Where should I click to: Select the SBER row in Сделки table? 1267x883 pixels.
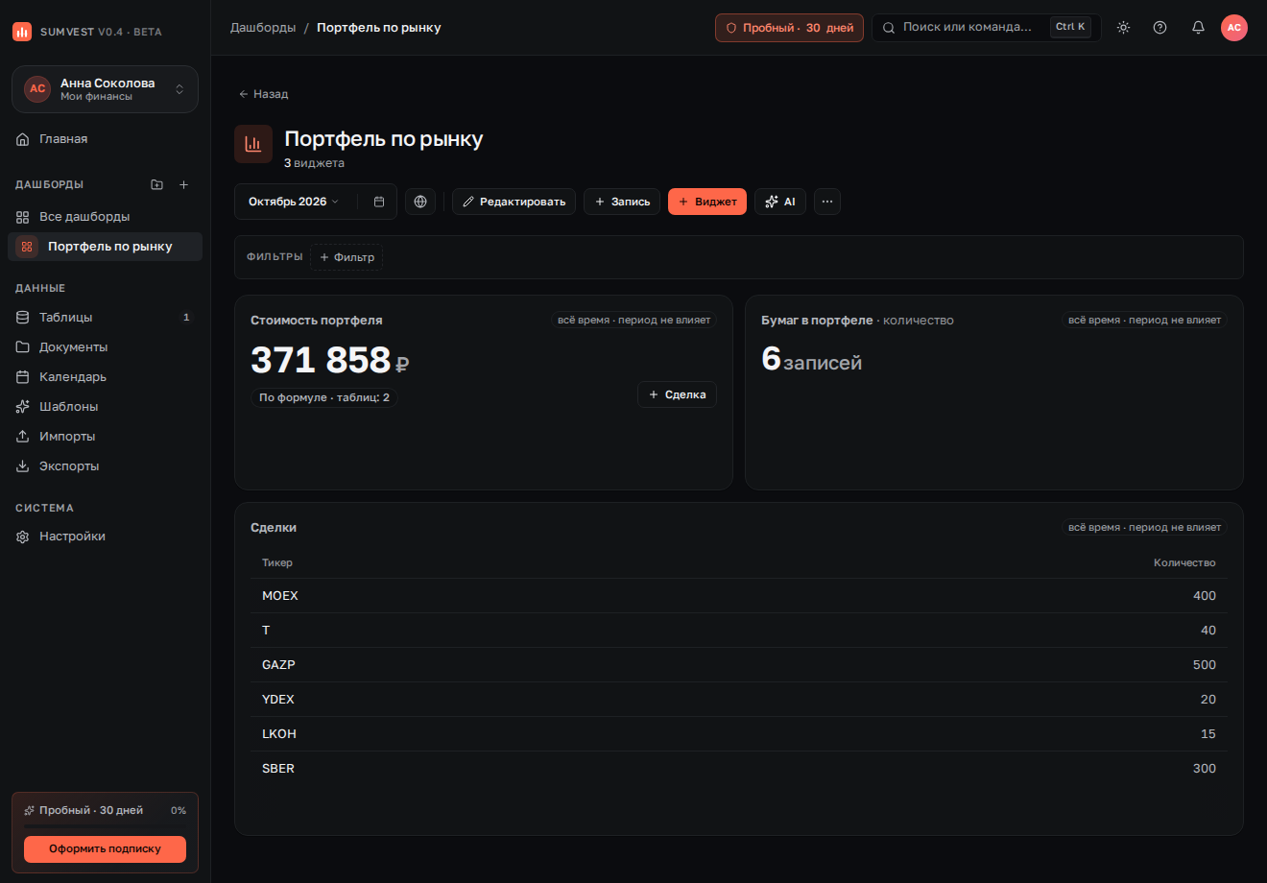(739, 768)
